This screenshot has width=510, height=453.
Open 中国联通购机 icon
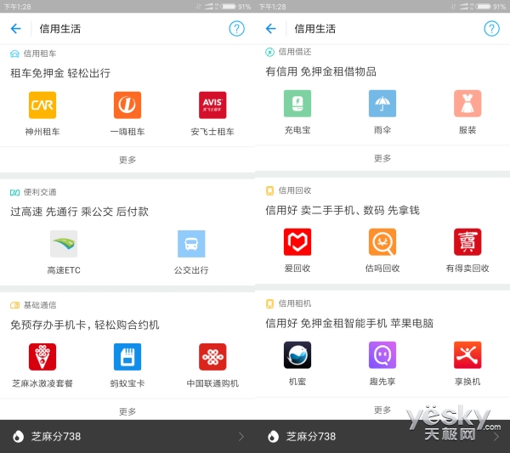pos(212,357)
